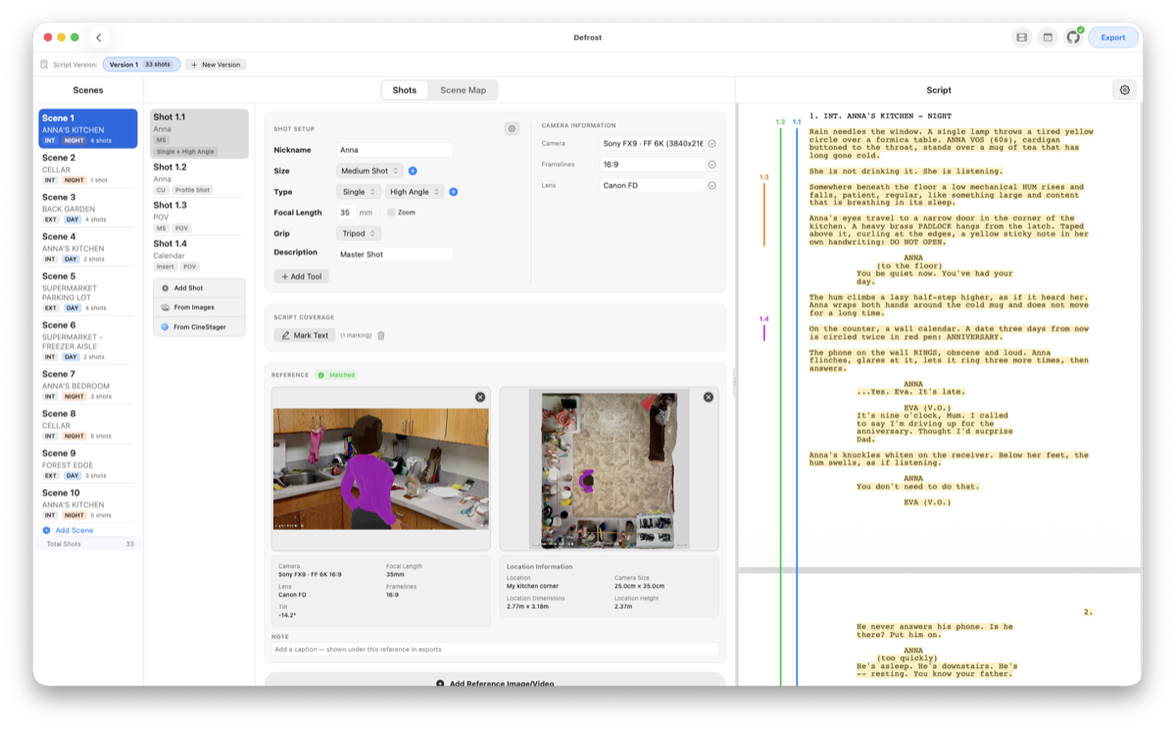
Task: Open the top-down floor plan thumbnail
Action: 609,468
